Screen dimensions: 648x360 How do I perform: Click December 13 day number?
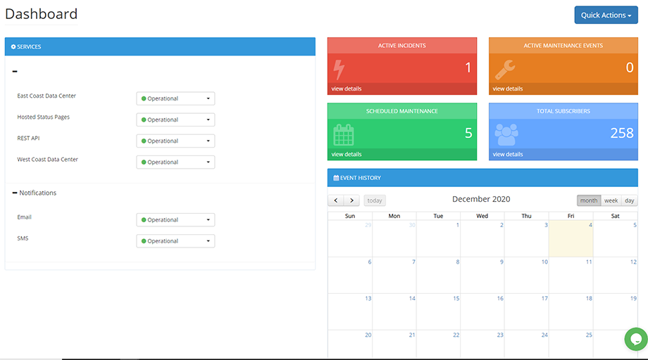368,298
